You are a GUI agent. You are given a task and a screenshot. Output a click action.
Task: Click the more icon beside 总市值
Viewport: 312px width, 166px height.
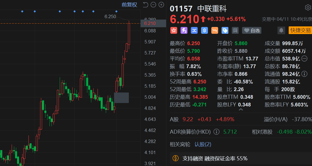click(x=304, y=59)
